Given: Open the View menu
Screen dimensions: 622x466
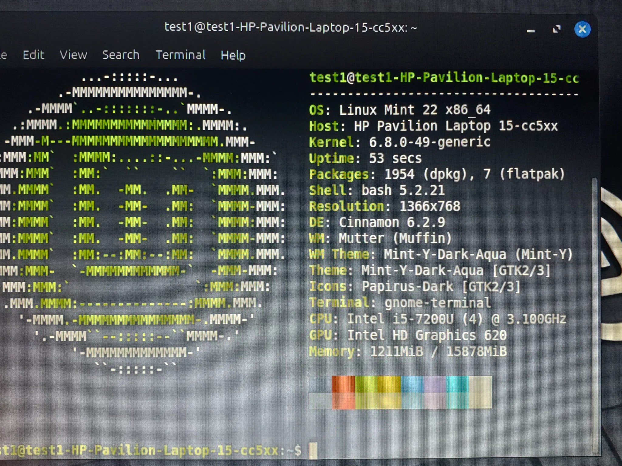Looking at the screenshot, I should tap(73, 55).
